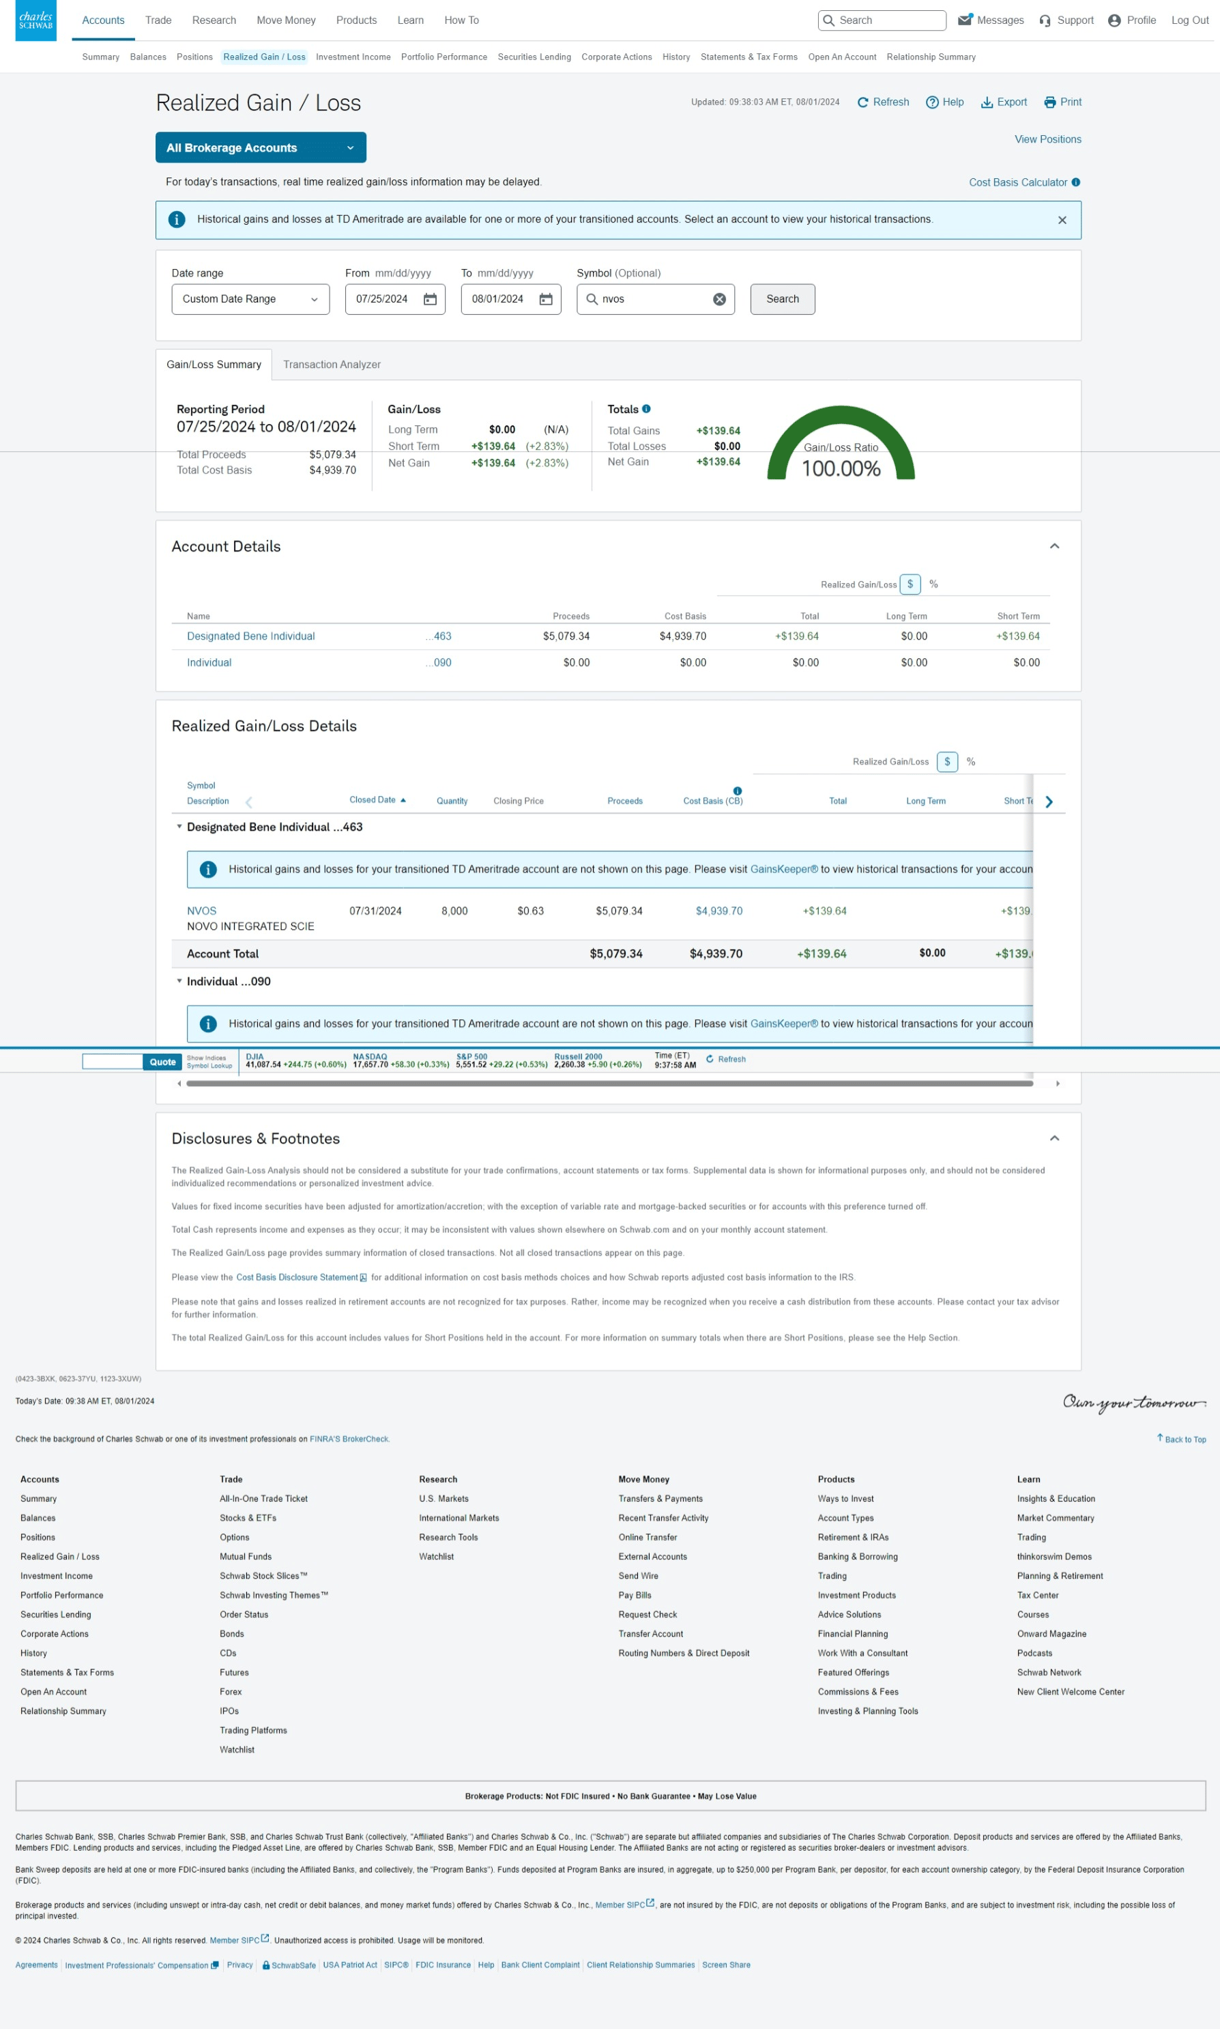This screenshot has width=1220, height=2029.
Task: Switch Account Details gain/loss to dollar view
Action: [x=910, y=585]
